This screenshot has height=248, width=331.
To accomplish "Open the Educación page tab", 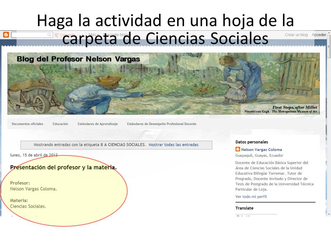I will (60, 124).
